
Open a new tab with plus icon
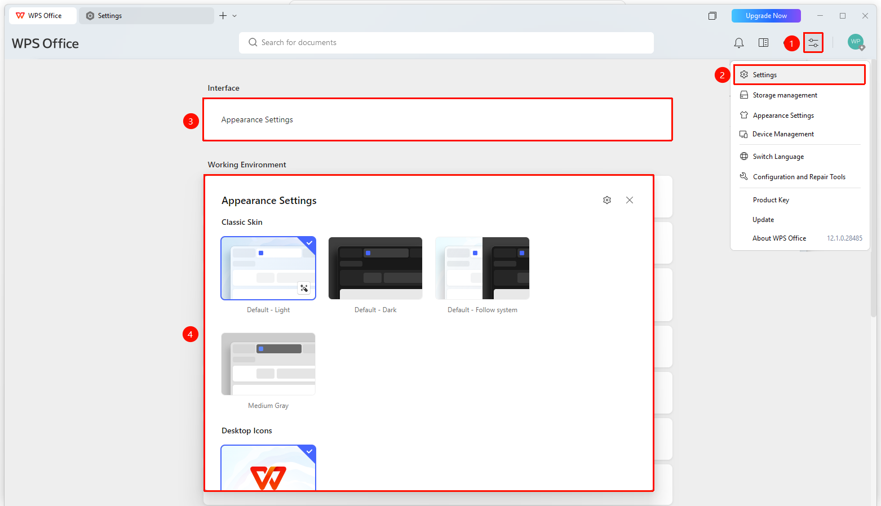tap(223, 16)
